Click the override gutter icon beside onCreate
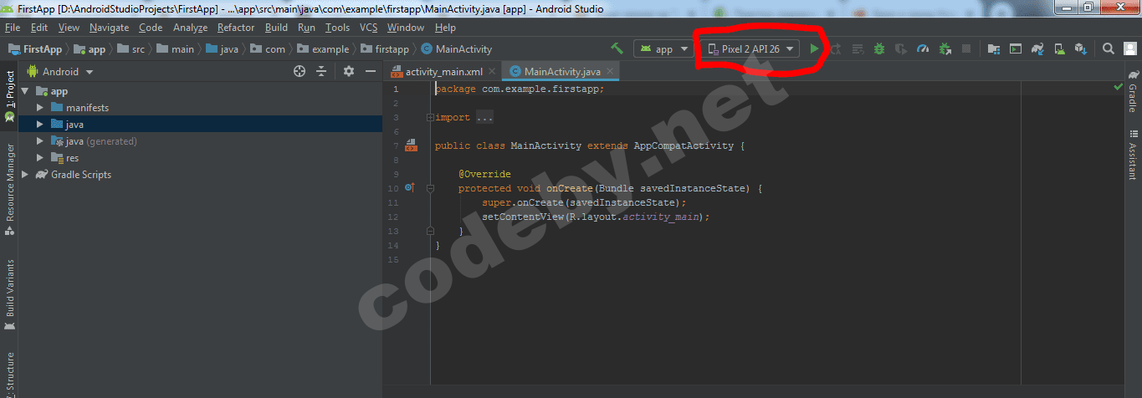 click(x=410, y=188)
